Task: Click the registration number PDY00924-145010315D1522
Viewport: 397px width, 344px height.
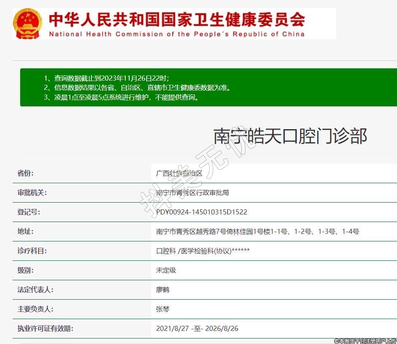Action: (201, 212)
